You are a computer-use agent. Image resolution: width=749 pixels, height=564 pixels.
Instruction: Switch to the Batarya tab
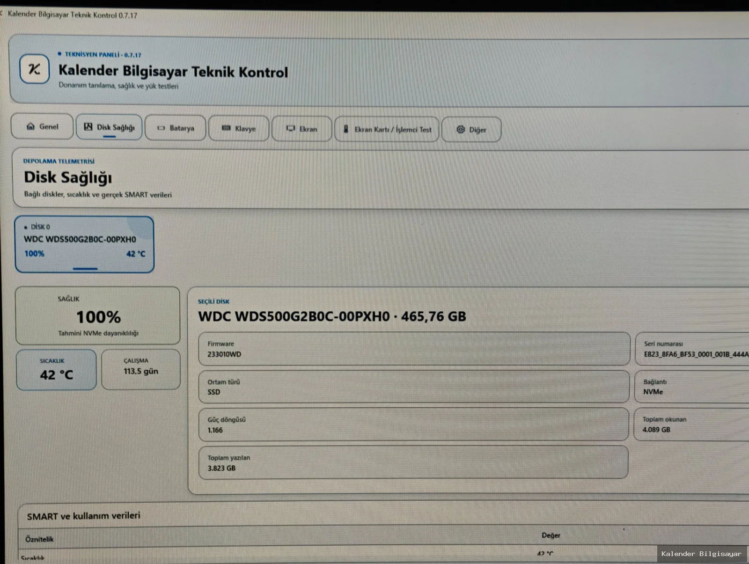pyautogui.click(x=175, y=128)
